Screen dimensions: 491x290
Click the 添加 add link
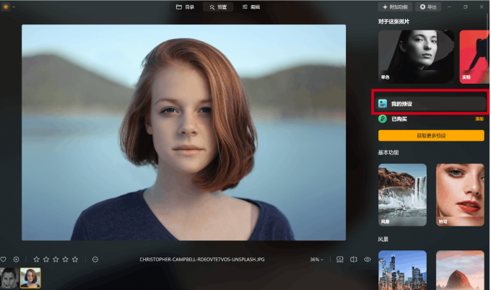[x=479, y=118]
